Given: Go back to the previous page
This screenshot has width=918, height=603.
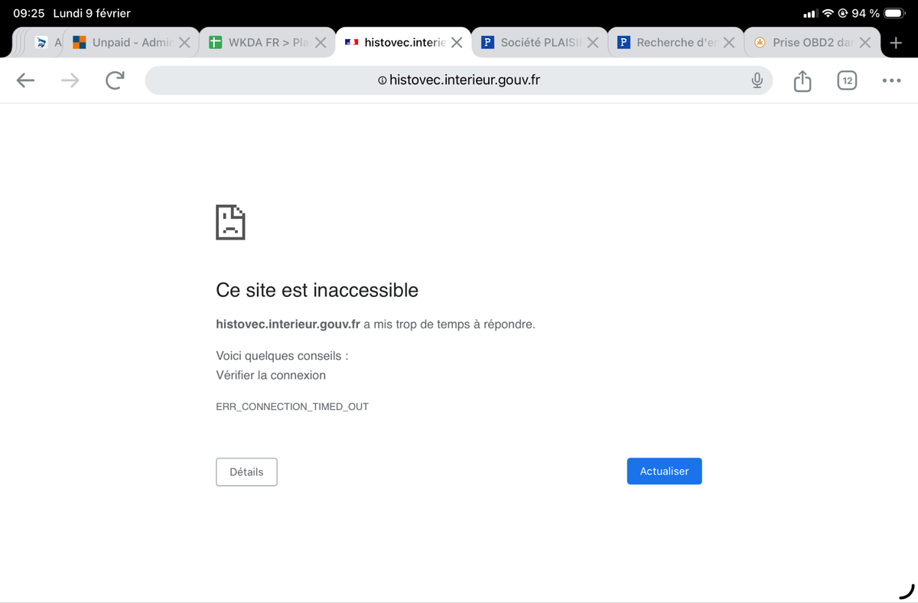Looking at the screenshot, I should pos(25,80).
